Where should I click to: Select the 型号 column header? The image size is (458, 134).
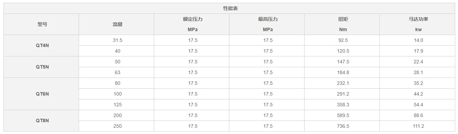click(41, 24)
